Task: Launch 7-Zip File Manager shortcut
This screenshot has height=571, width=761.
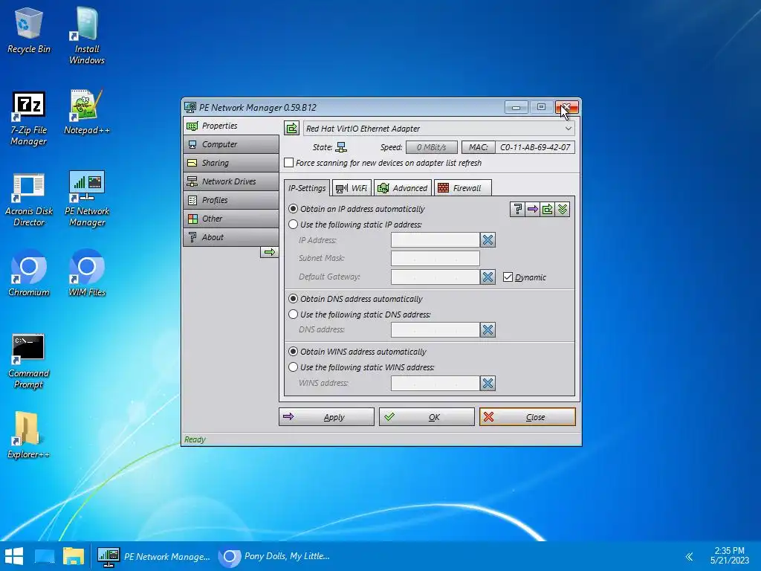Action: pos(29,118)
